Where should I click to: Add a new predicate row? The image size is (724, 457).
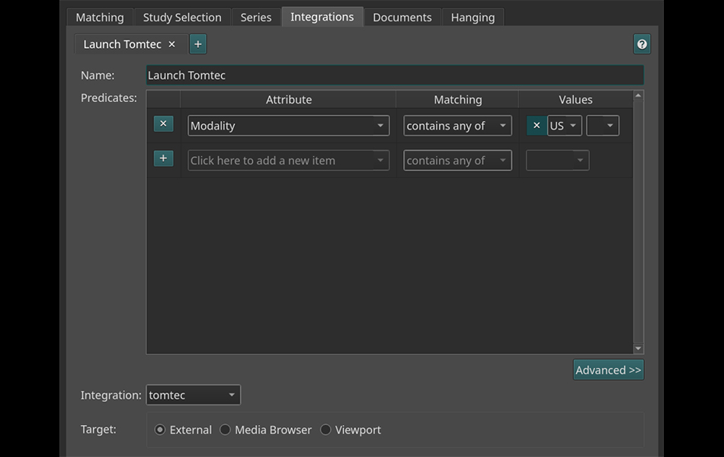163,158
